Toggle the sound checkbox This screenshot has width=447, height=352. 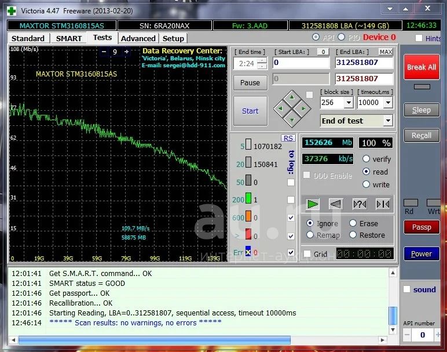click(x=407, y=289)
